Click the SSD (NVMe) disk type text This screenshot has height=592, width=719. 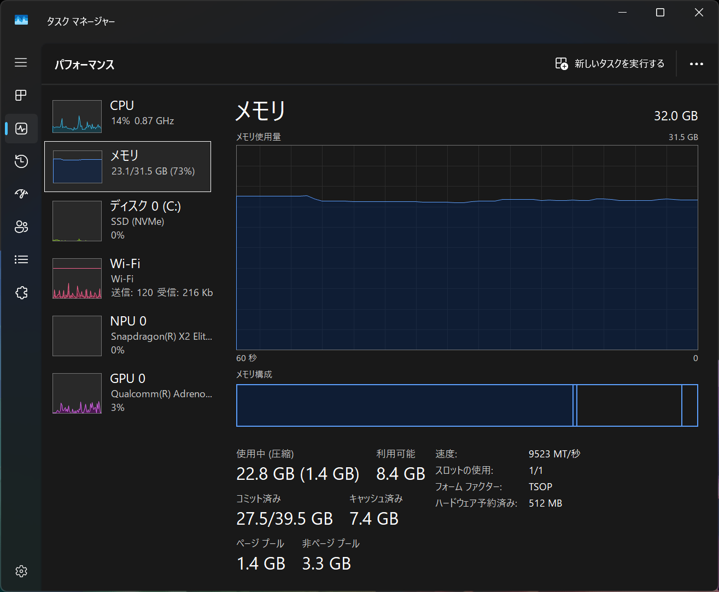pos(137,221)
